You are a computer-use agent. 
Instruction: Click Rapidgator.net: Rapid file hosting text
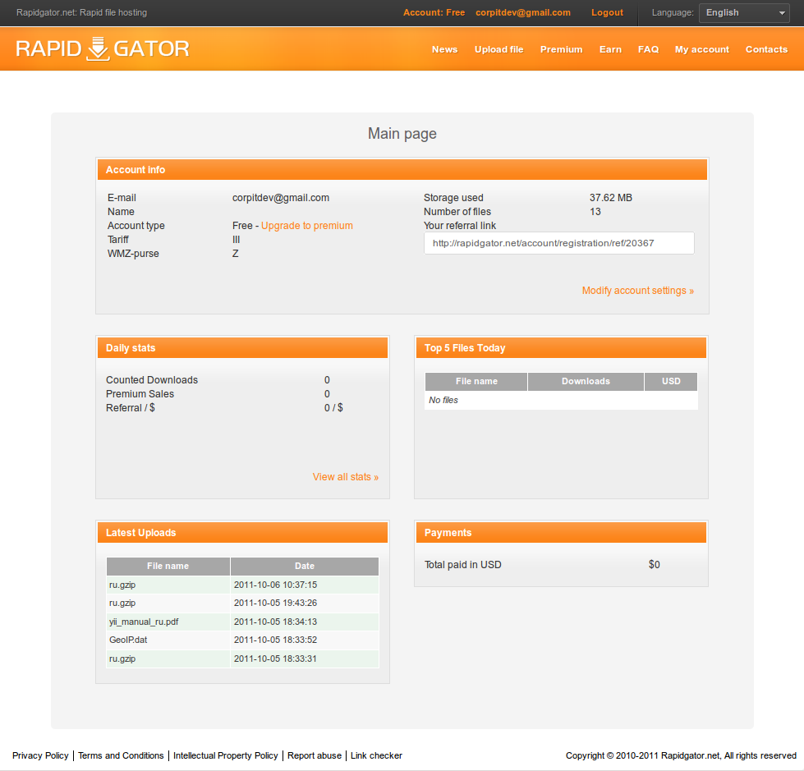tap(81, 12)
